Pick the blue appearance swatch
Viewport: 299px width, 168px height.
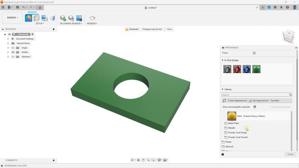point(247,69)
